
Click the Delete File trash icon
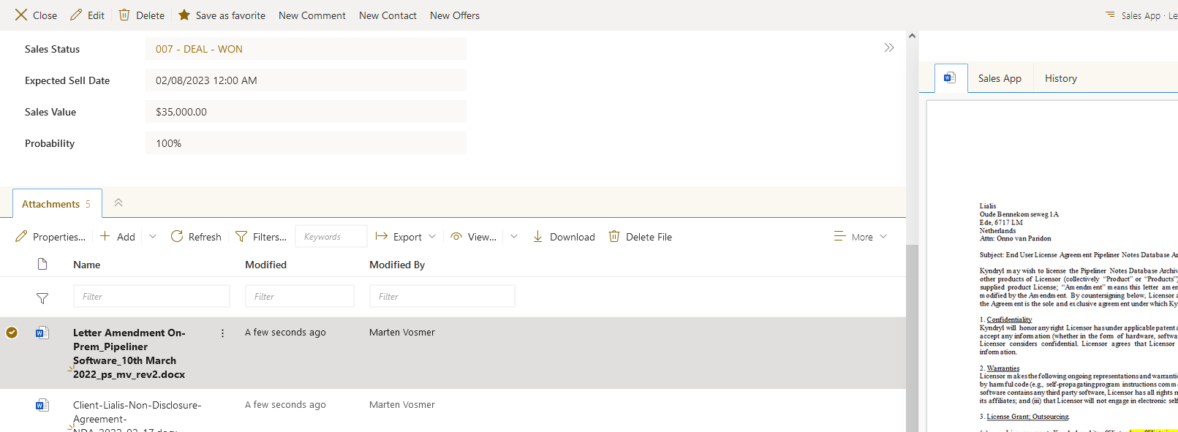coord(614,236)
